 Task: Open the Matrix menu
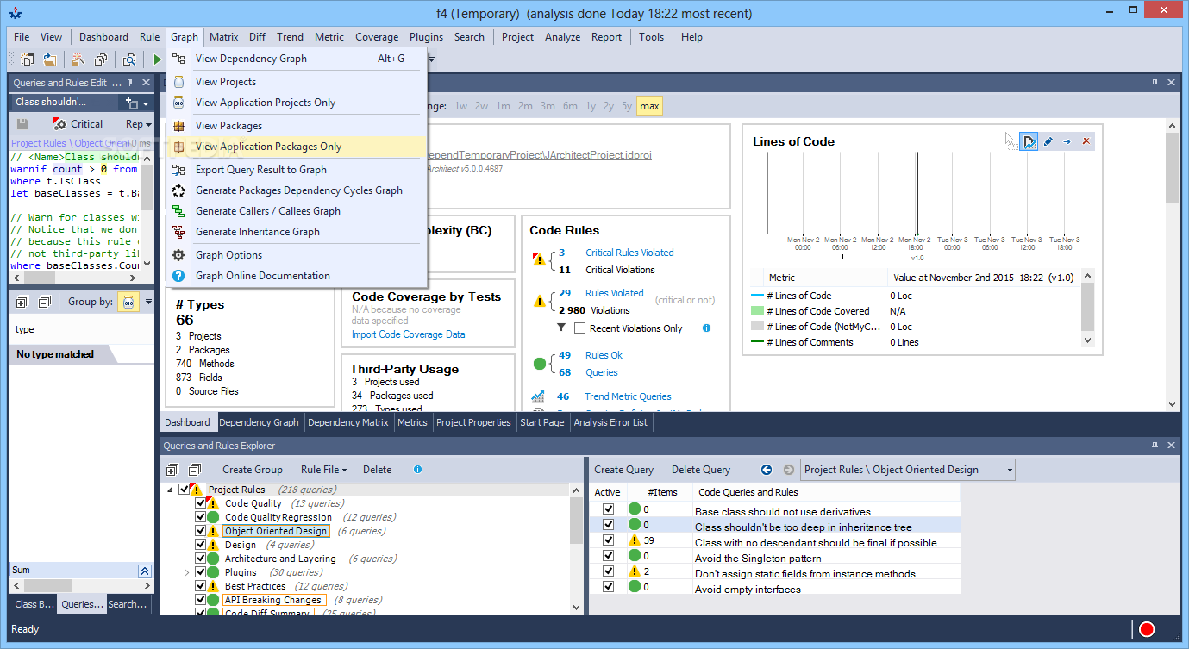point(223,37)
